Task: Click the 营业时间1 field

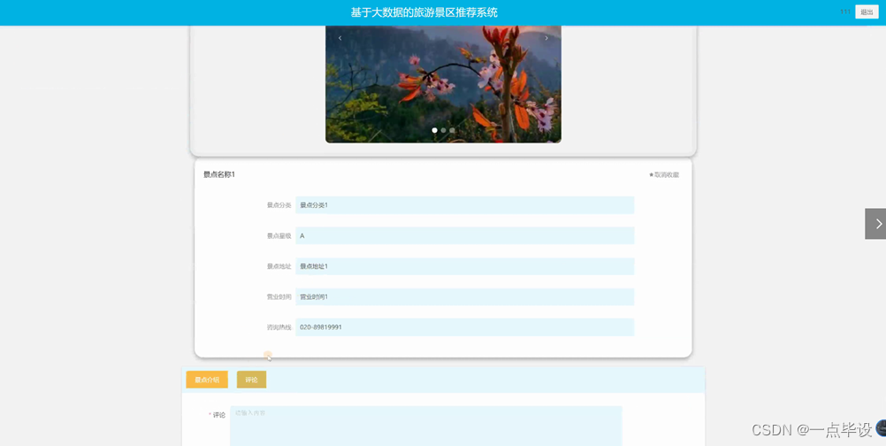Action: pos(464,296)
